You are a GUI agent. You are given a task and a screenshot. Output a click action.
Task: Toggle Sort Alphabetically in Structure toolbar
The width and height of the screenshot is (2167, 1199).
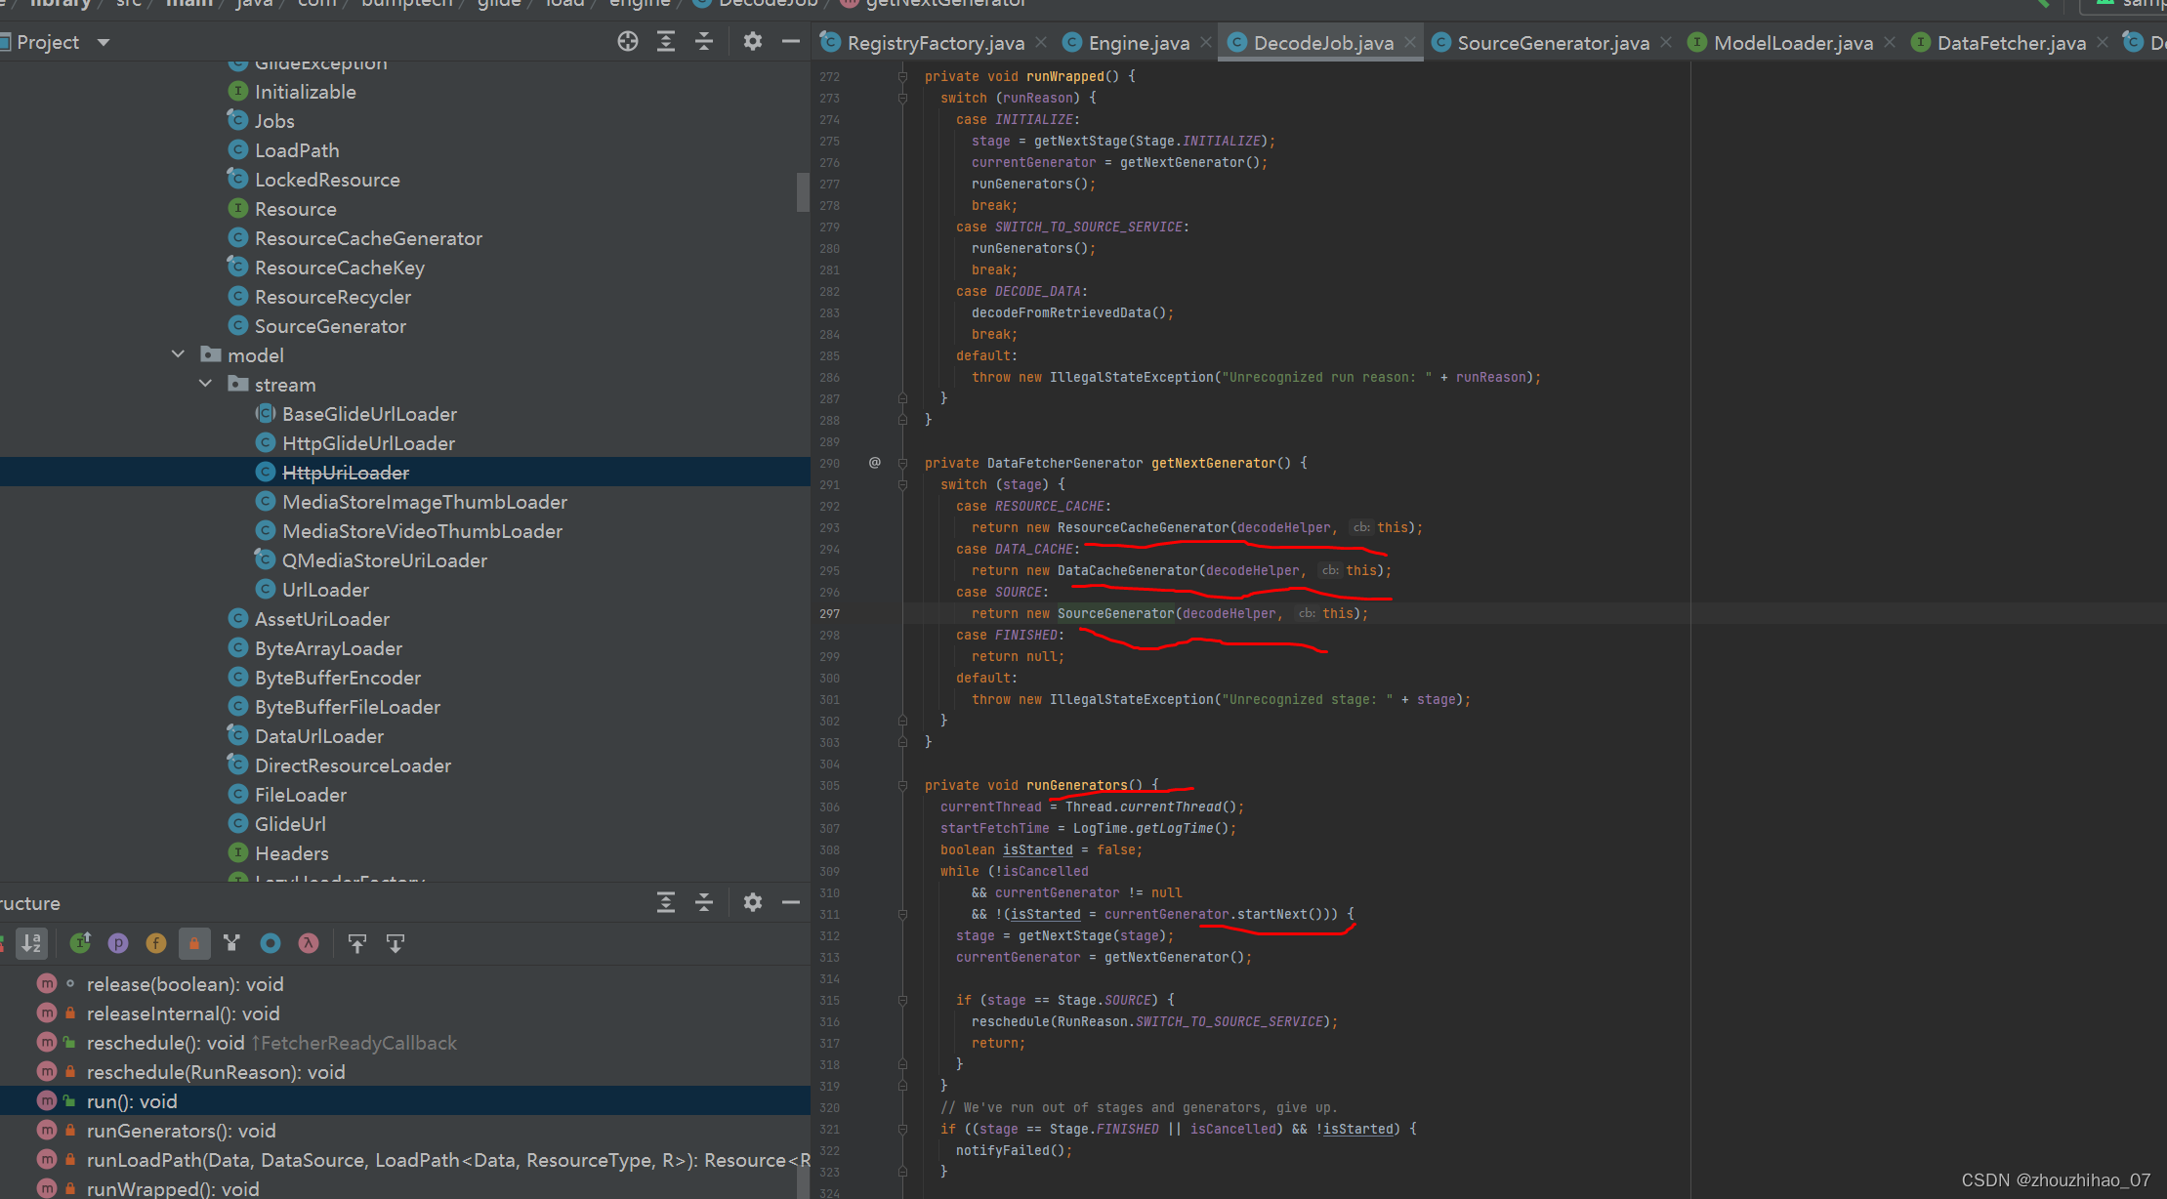(32, 943)
